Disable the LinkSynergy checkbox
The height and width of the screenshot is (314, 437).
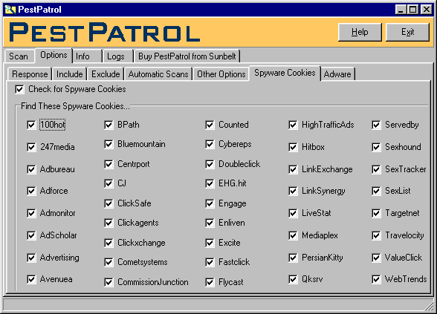point(293,191)
